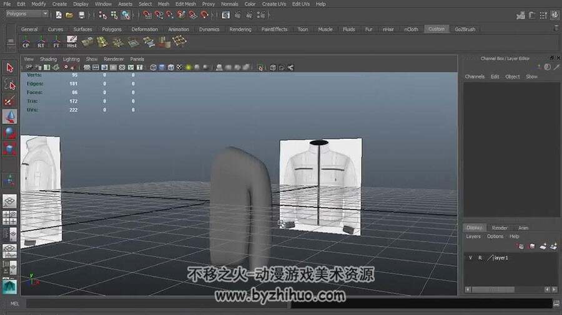
Task: Toggle layer1 visibility V box
Action: [x=470, y=258]
